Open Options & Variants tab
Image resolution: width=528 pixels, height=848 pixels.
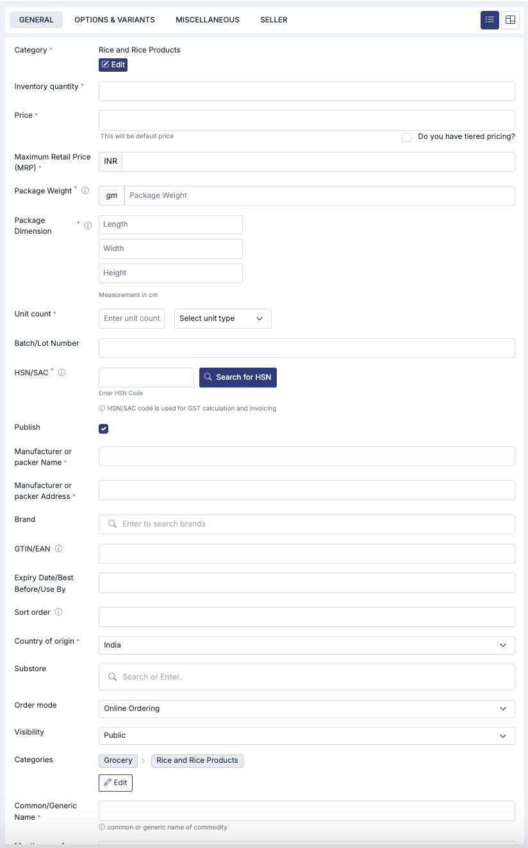[115, 20]
